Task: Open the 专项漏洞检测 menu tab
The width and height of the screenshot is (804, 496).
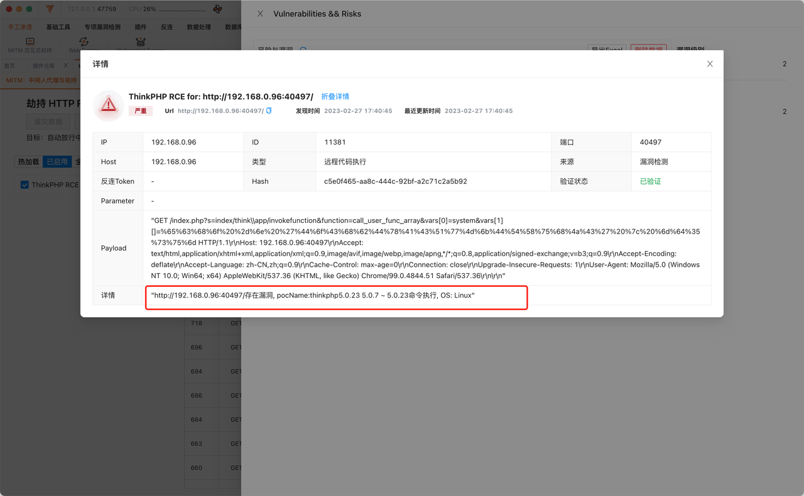Action: click(x=102, y=27)
